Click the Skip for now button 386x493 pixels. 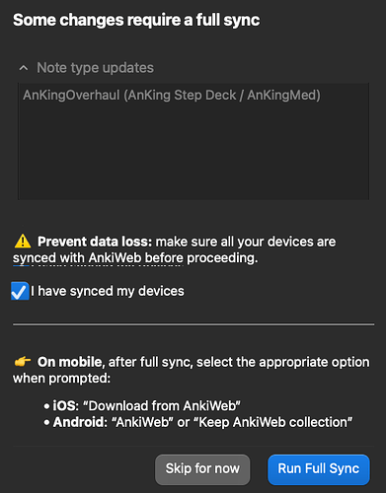[x=202, y=469]
